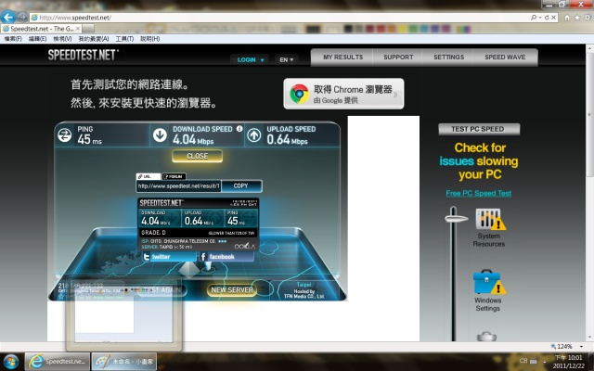Switch to the SPEED WAVE tab

(505, 58)
